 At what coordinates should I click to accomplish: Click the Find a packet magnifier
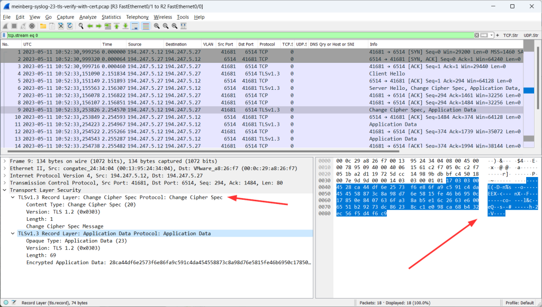point(81,26)
